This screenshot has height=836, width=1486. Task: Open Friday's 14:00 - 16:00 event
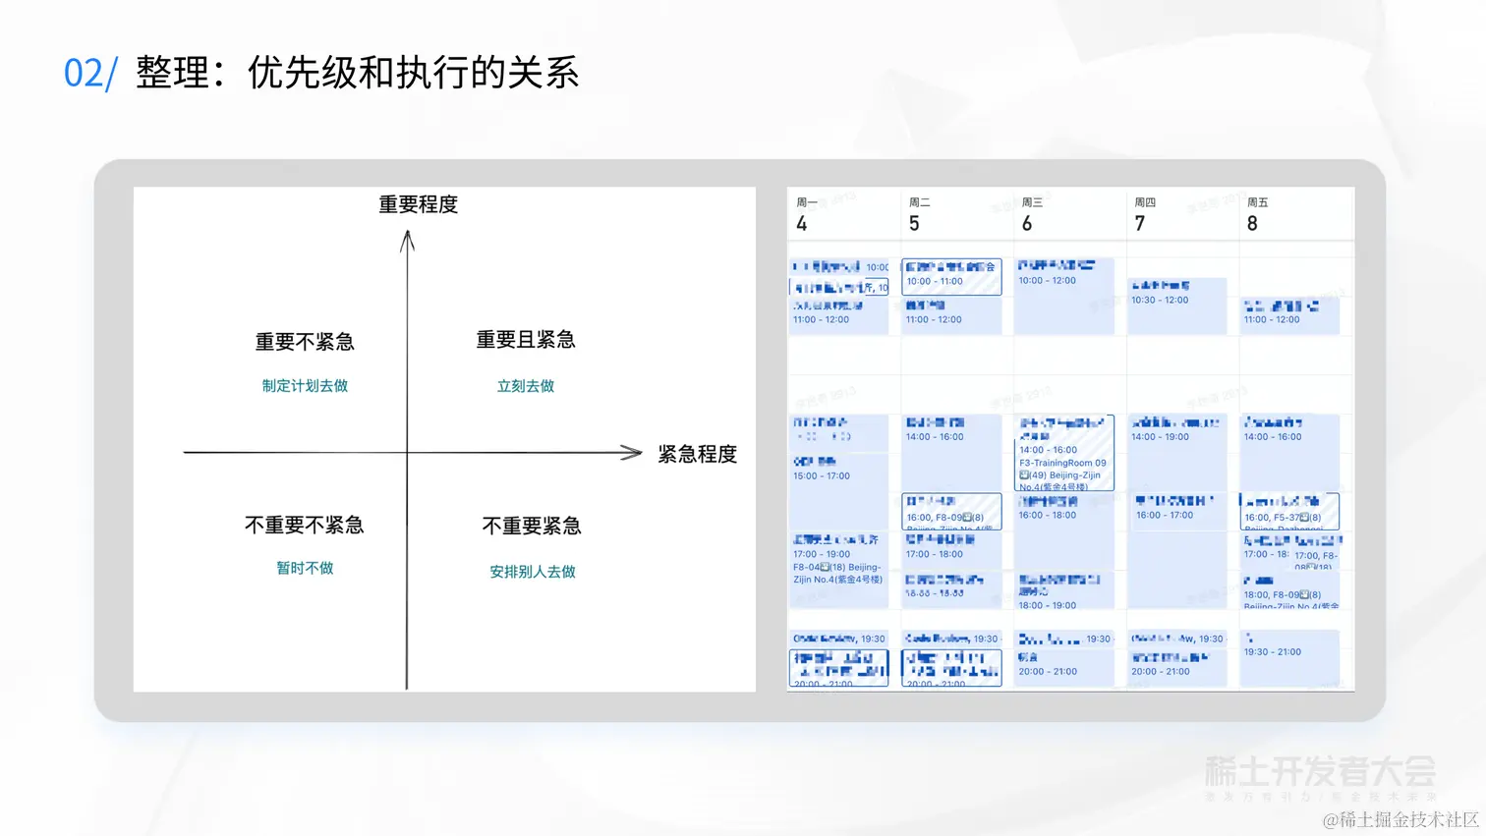(1290, 453)
